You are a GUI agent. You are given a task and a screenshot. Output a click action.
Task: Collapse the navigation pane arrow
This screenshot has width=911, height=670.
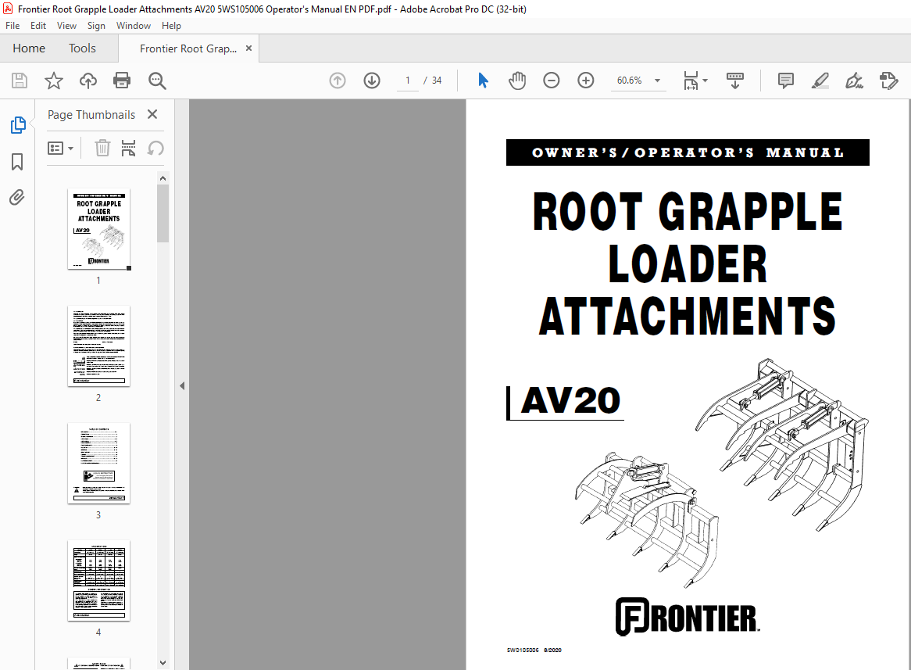pos(182,385)
